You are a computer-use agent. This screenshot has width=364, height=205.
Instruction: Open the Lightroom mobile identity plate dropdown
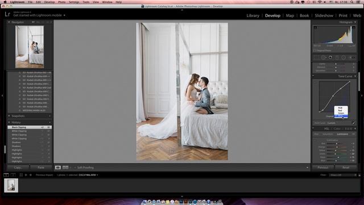point(64,15)
